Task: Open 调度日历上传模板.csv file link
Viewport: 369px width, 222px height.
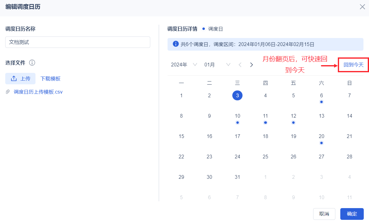Action: (38, 92)
